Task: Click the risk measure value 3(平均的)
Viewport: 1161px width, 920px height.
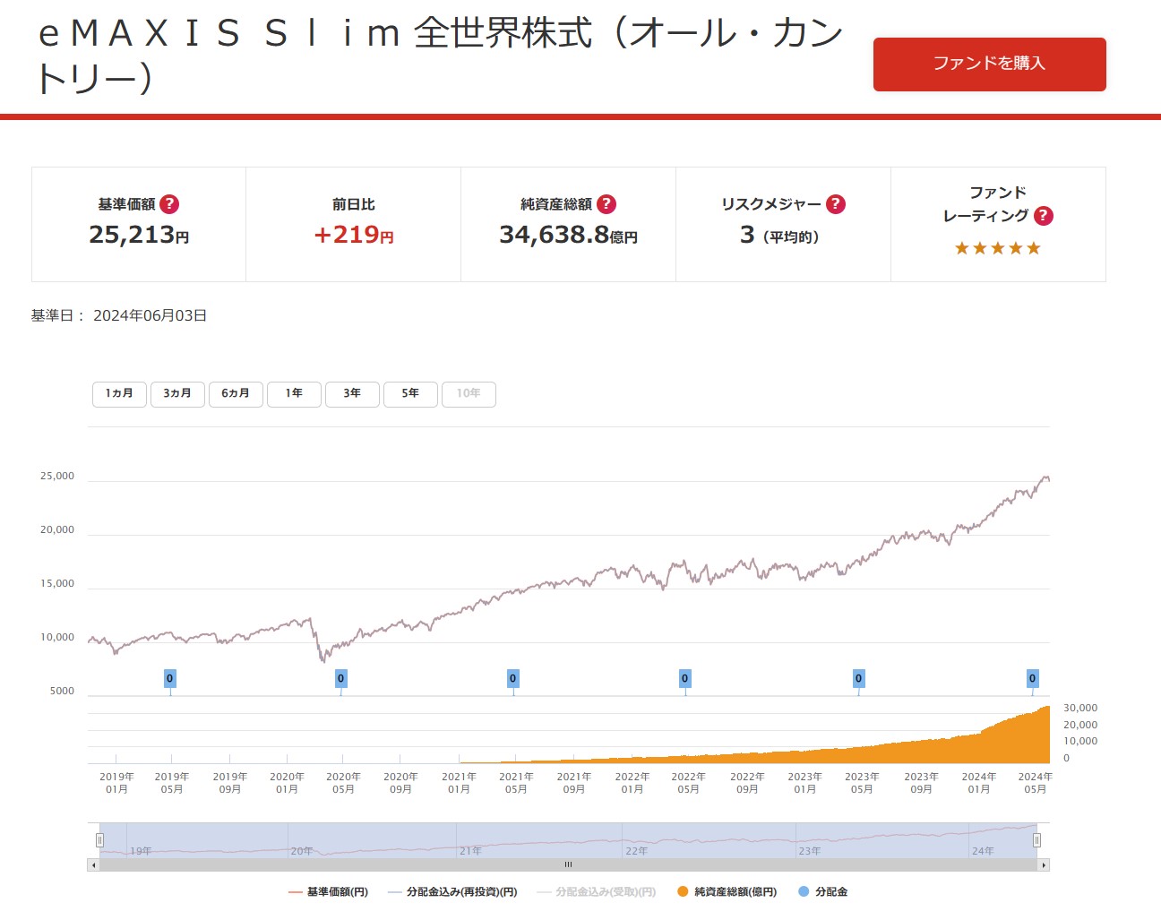Action: pyautogui.click(x=779, y=235)
